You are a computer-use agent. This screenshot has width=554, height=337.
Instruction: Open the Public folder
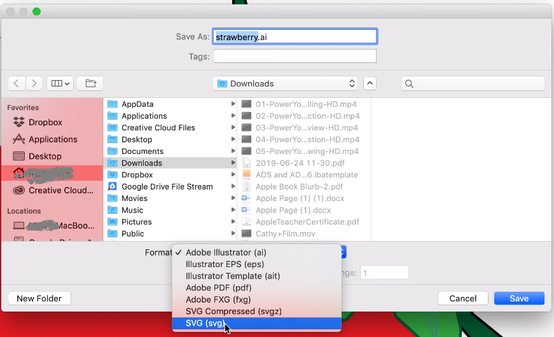point(170,233)
